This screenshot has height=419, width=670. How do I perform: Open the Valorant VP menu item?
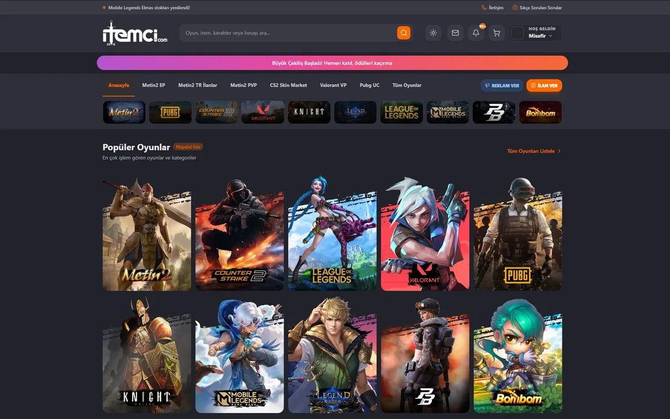pyautogui.click(x=333, y=85)
